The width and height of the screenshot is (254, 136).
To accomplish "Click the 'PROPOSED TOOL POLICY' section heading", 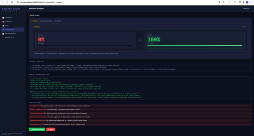I will click(x=36, y=61).
